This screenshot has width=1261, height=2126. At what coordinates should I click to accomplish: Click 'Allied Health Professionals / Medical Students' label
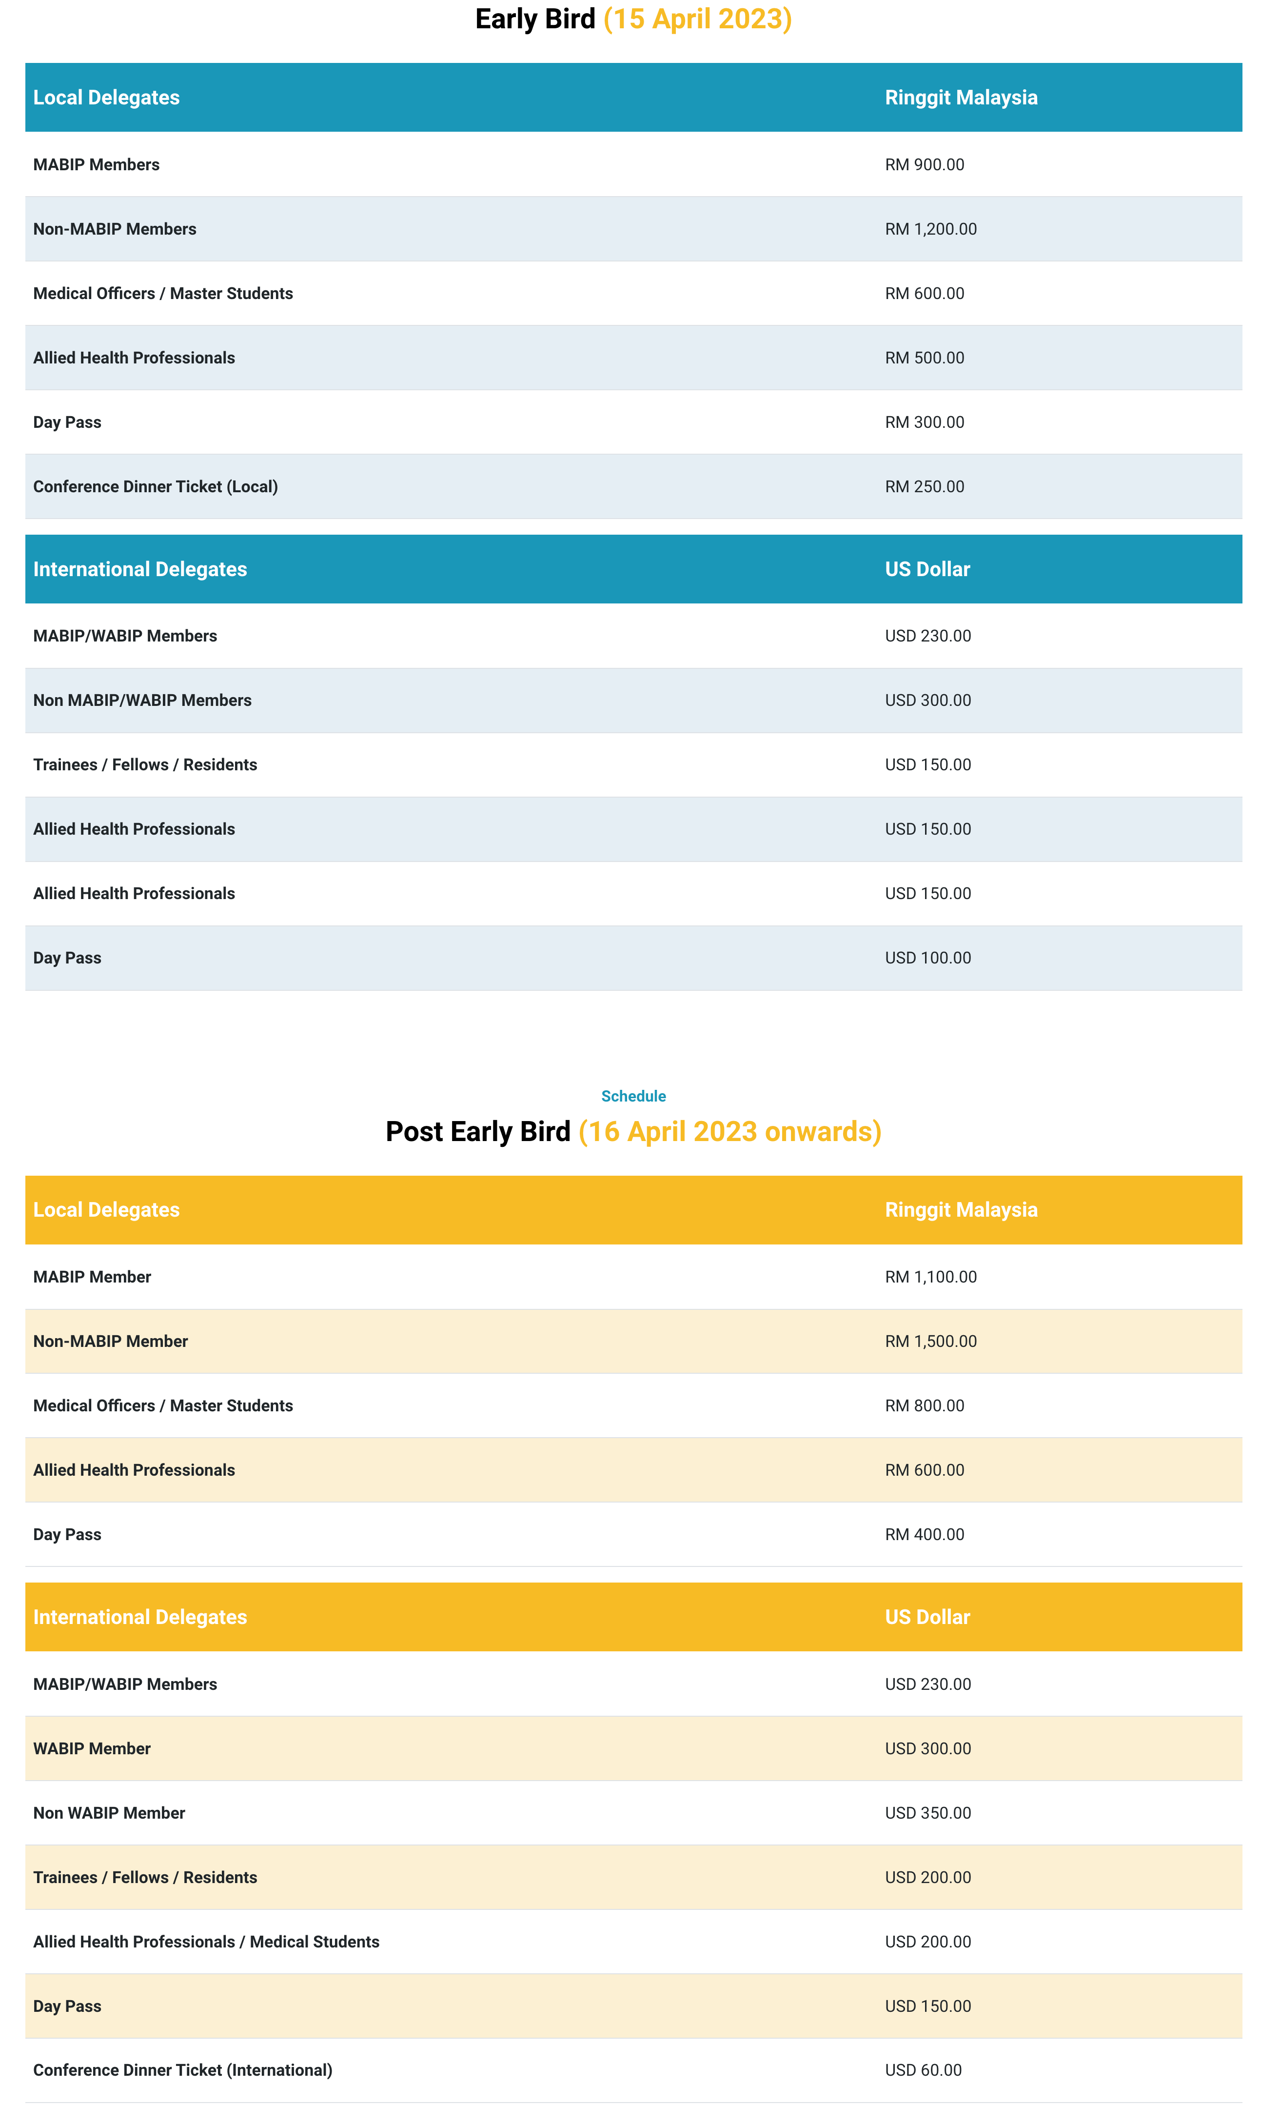point(206,1942)
